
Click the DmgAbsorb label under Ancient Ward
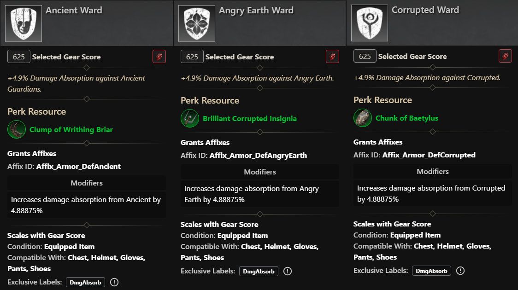[x=86, y=283]
